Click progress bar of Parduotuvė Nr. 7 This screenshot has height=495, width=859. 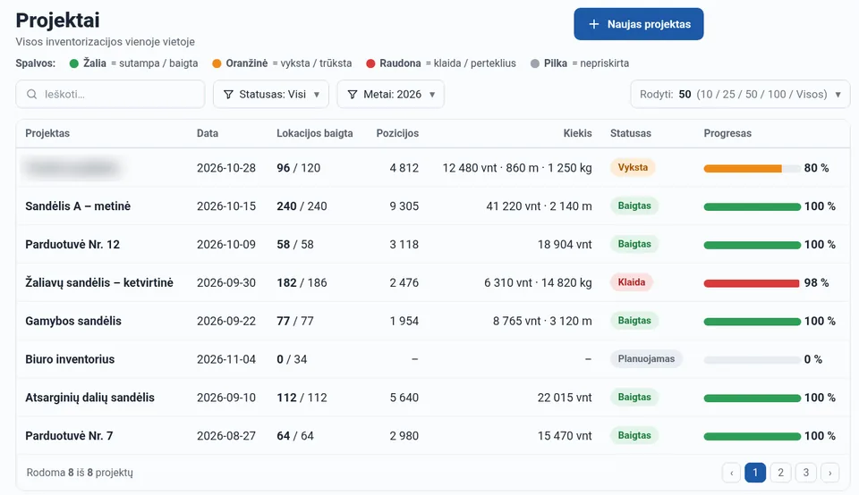click(x=753, y=436)
